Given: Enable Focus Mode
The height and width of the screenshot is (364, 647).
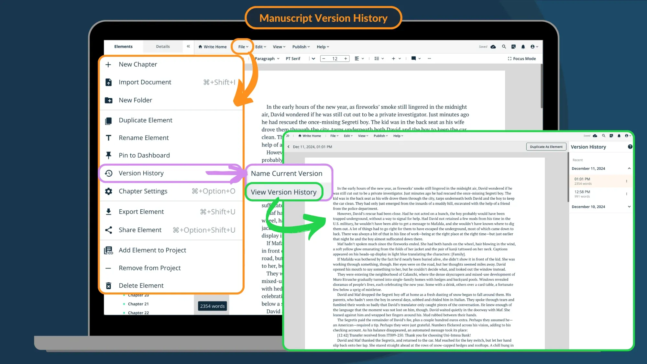Looking at the screenshot, I should (x=522, y=59).
